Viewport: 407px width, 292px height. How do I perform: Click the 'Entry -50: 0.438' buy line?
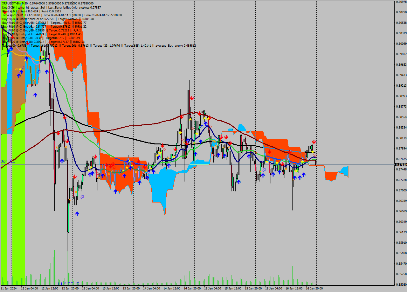(41, 38)
